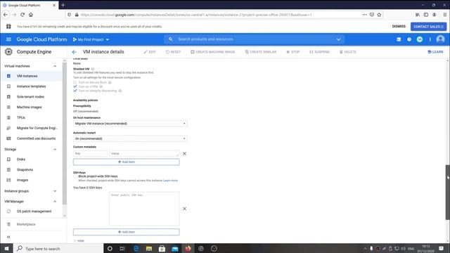
Task: Collapse the VM Manager section
Action: point(55,202)
